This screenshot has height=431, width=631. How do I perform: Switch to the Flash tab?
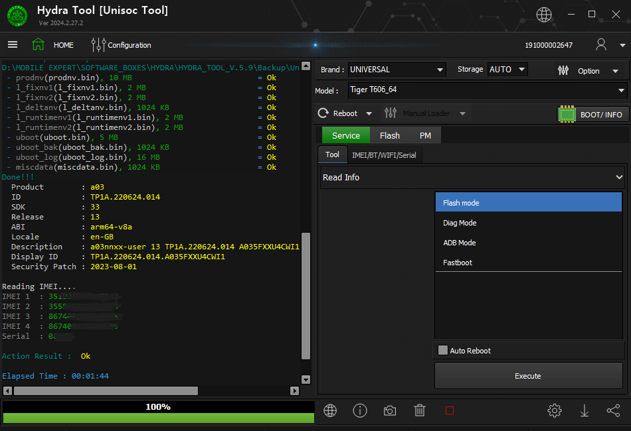pyautogui.click(x=390, y=135)
